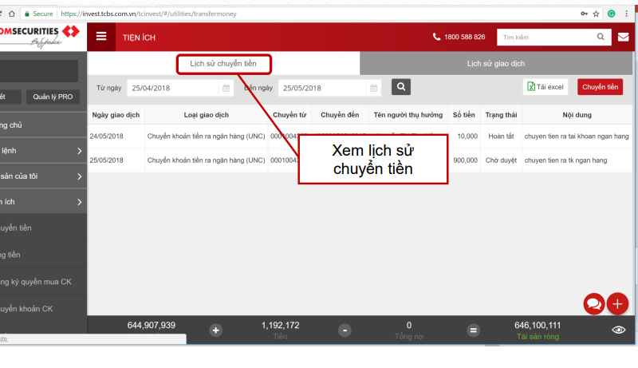Expand the ích sidebar menu chevron
The width and height of the screenshot is (638, 368).
pyautogui.click(x=79, y=202)
